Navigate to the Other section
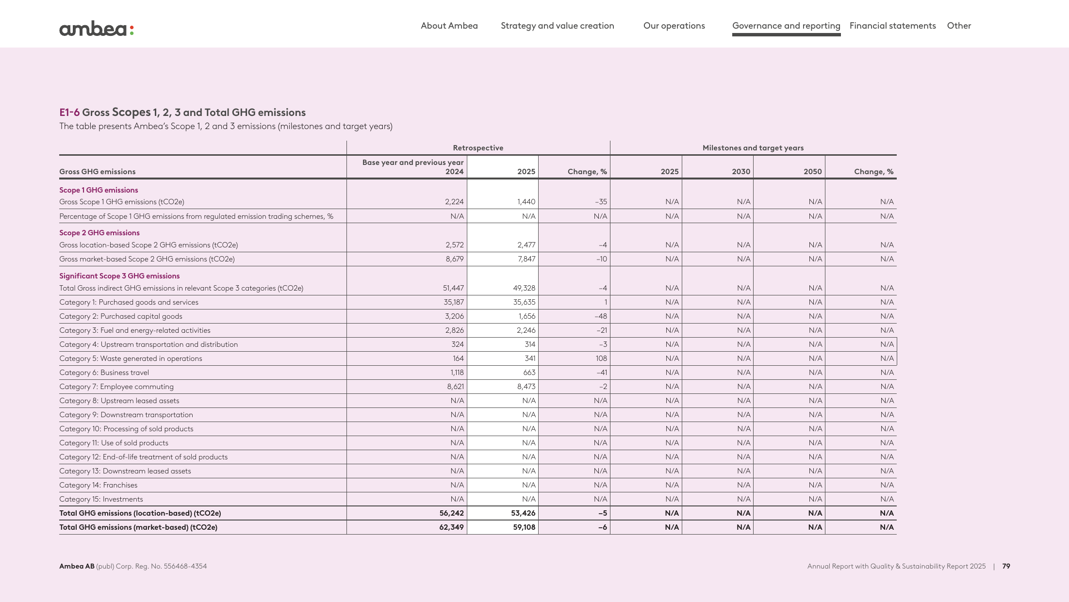Image resolution: width=1069 pixels, height=602 pixels. click(x=959, y=26)
